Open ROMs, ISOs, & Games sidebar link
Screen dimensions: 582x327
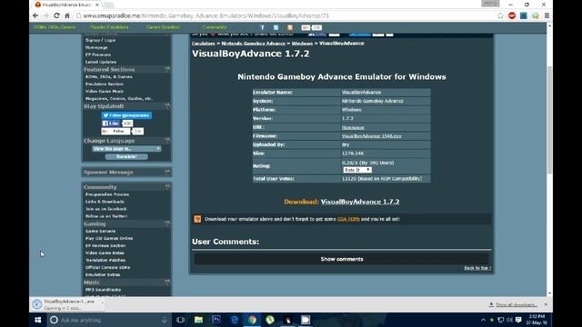point(109,76)
